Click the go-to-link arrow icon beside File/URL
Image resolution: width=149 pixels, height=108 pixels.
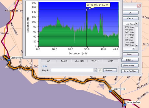pos(100,70)
